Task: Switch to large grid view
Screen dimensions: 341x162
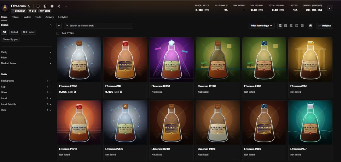Action: point(280,26)
